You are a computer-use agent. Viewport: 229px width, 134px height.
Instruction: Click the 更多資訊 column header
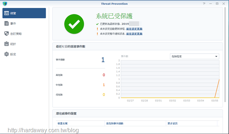191,124
